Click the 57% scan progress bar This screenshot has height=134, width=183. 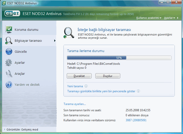pos(119,58)
